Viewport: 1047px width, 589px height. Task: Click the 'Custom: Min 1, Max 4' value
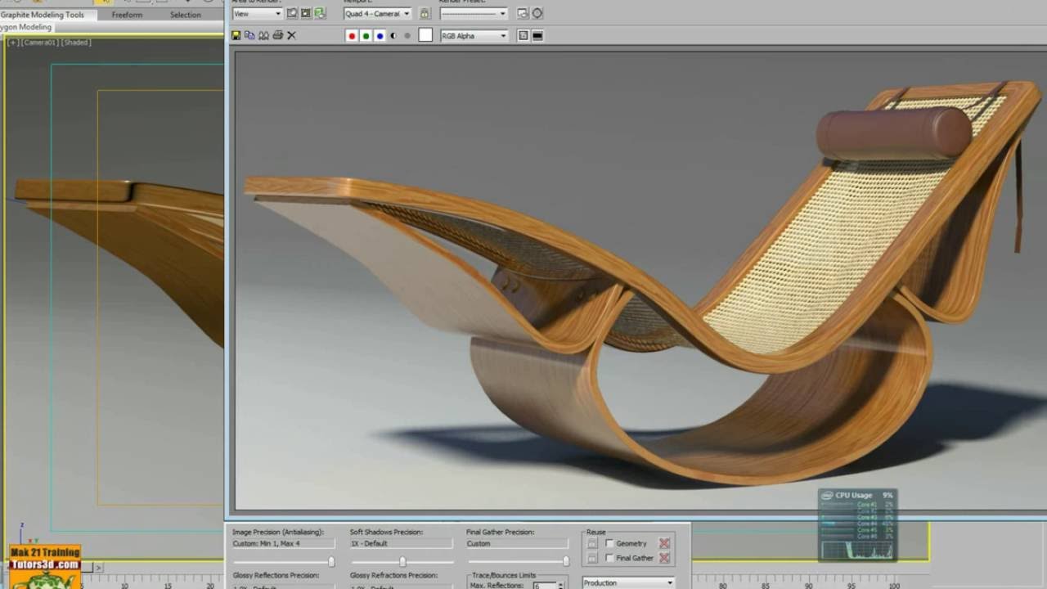click(283, 543)
